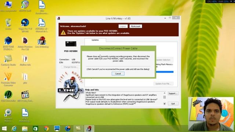Click the Update Selection button
This screenshot has height=132, width=235.
point(163,60)
